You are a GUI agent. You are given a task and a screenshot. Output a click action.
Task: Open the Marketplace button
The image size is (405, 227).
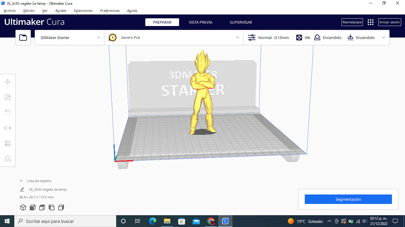tap(352, 22)
